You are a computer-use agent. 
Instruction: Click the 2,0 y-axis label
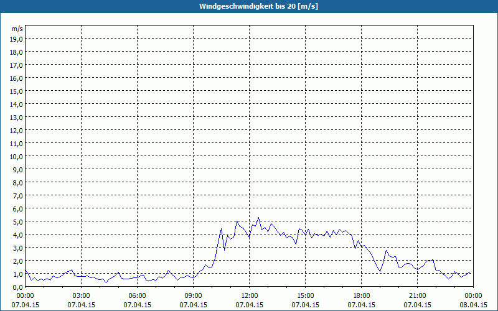[x=18, y=261]
